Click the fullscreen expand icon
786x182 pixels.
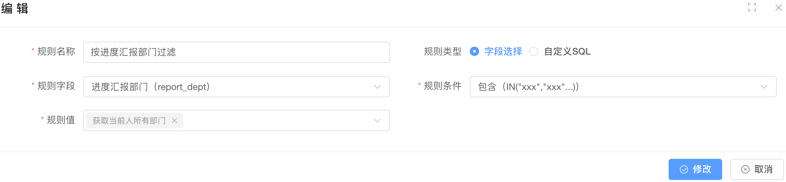752,7
